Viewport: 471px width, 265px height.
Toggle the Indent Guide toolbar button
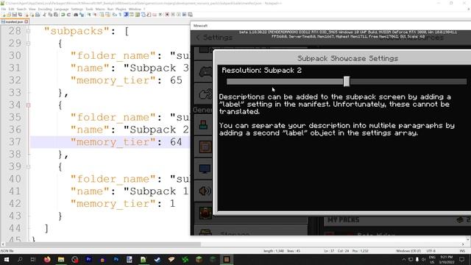(126, 15)
